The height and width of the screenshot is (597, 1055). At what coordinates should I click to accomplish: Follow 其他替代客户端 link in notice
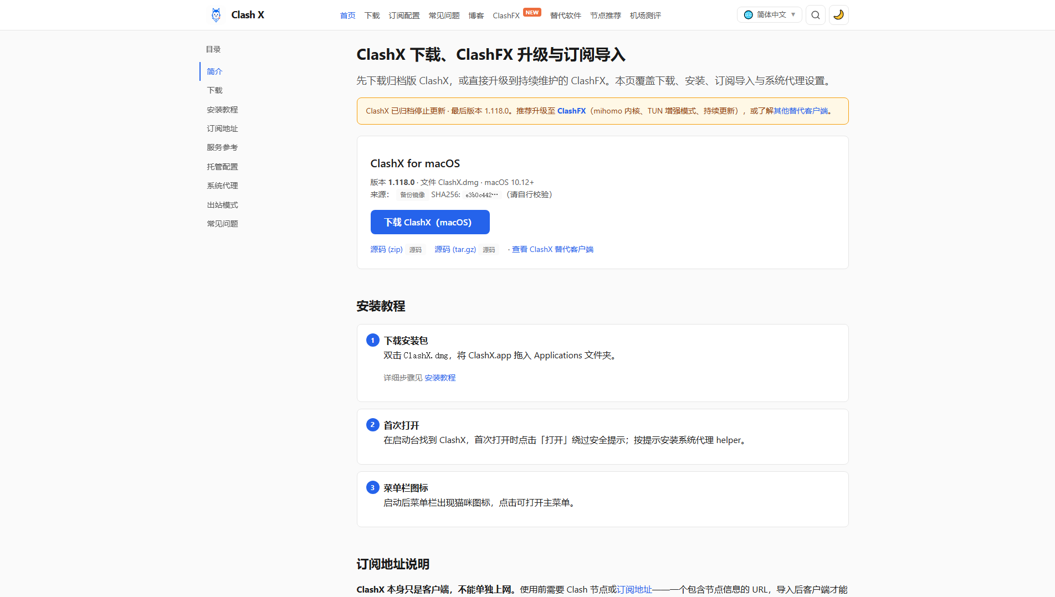tap(801, 111)
